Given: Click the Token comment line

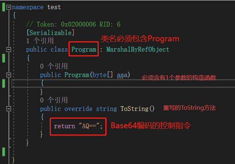Looking at the screenshot, I should coord(73,24).
